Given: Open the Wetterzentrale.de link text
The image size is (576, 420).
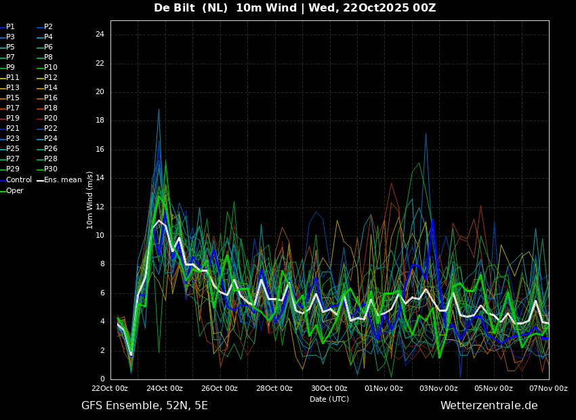Looking at the screenshot, I should click(489, 406).
